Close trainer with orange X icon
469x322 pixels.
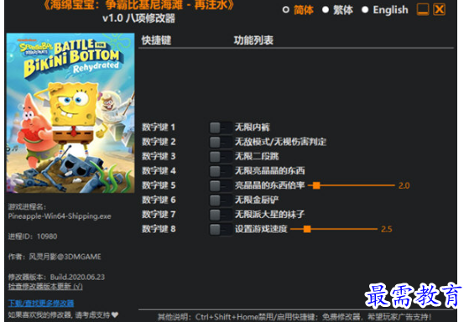coord(439,9)
